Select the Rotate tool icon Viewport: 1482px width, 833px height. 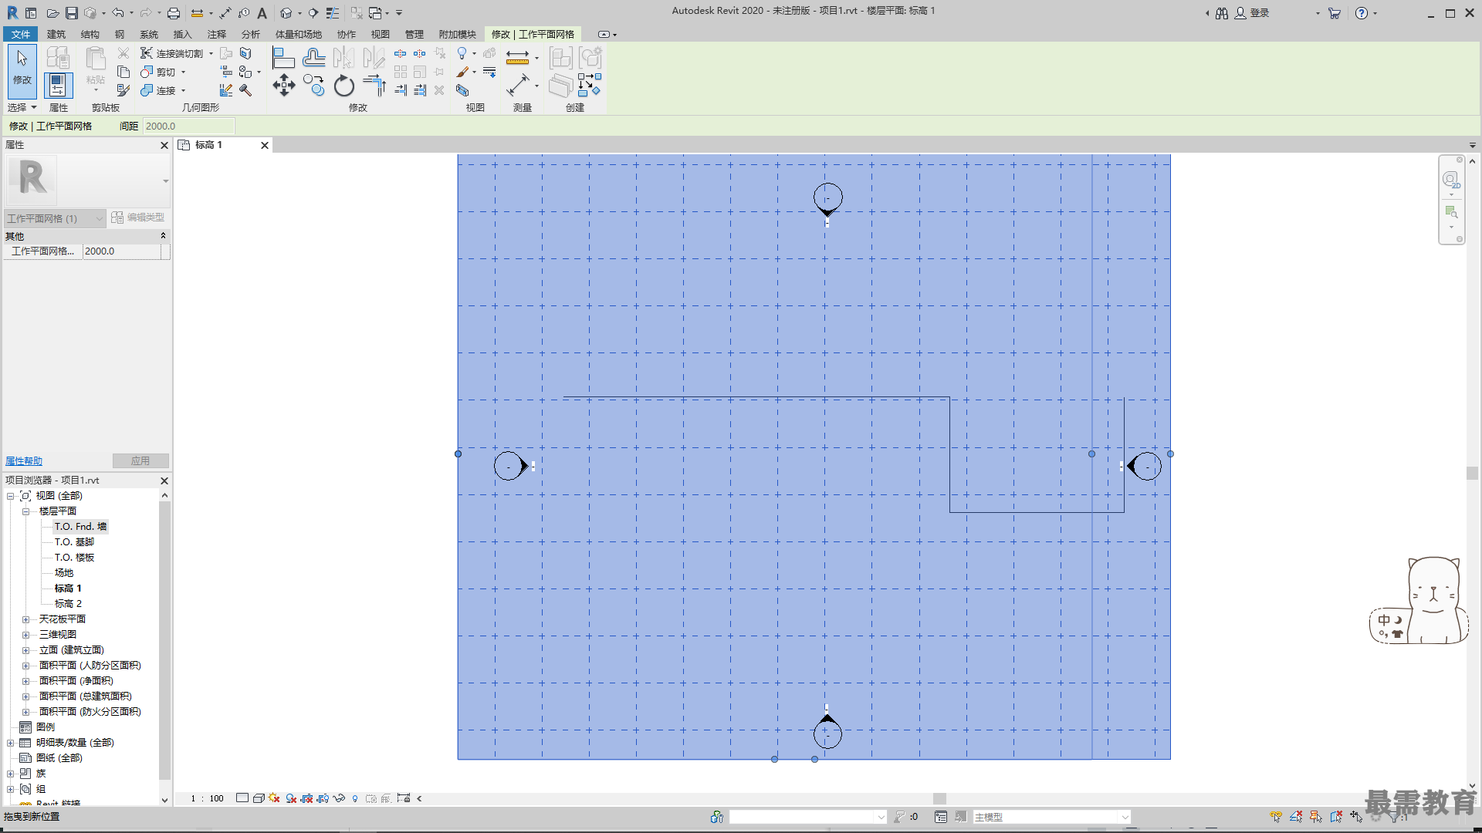point(343,85)
